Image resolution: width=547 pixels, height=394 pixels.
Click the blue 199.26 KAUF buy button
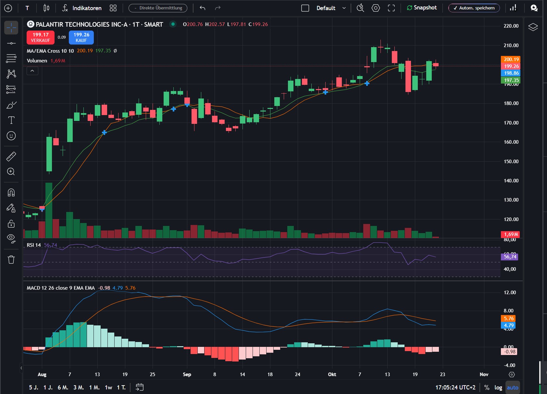coord(81,37)
